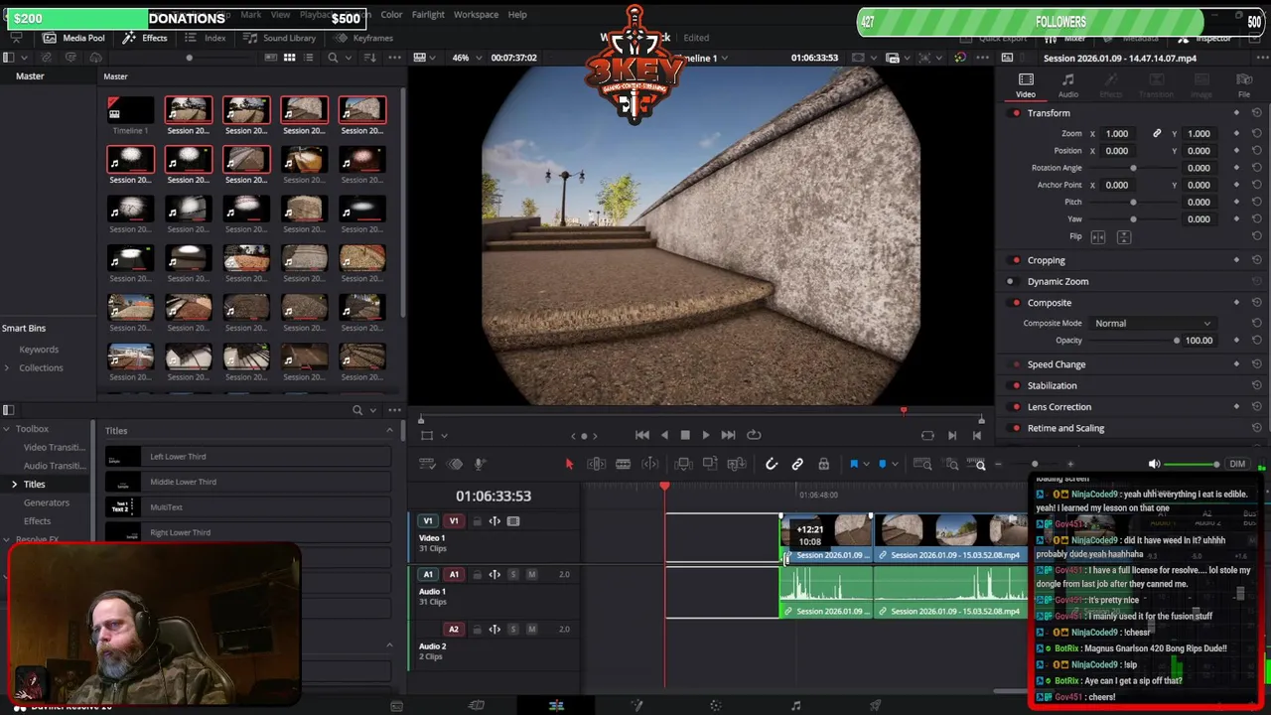Viewport: 1271px width, 715px height.
Task: Click the Flip vertical icon
Action: tap(1124, 237)
